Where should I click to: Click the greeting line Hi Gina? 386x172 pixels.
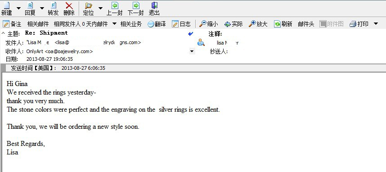[17, 84]
